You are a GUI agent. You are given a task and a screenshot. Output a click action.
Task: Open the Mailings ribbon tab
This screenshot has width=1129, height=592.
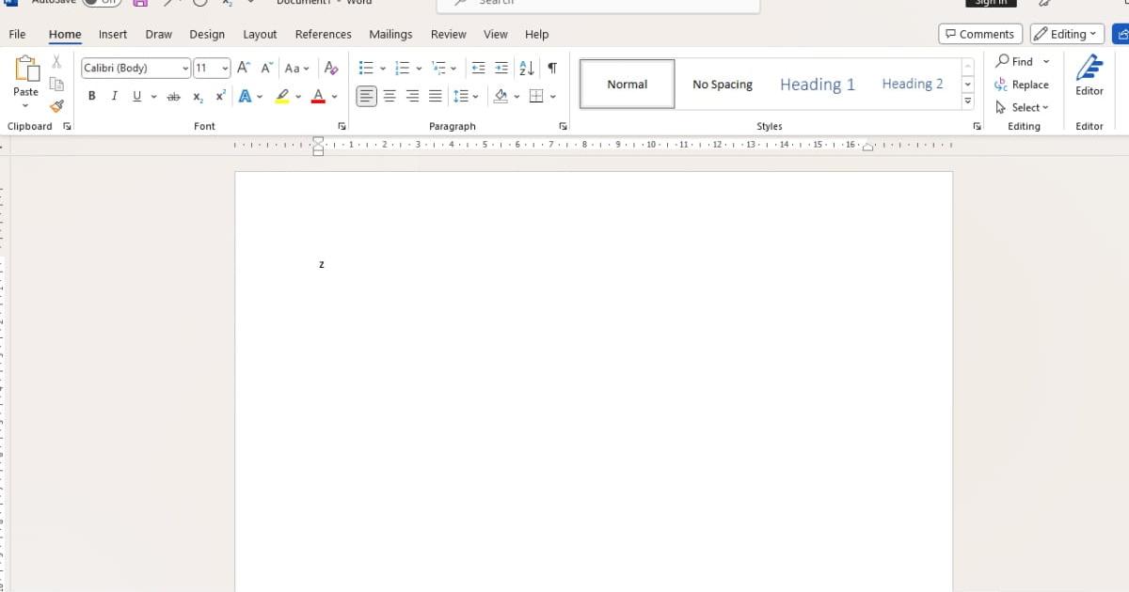click(x=390, y=34)
